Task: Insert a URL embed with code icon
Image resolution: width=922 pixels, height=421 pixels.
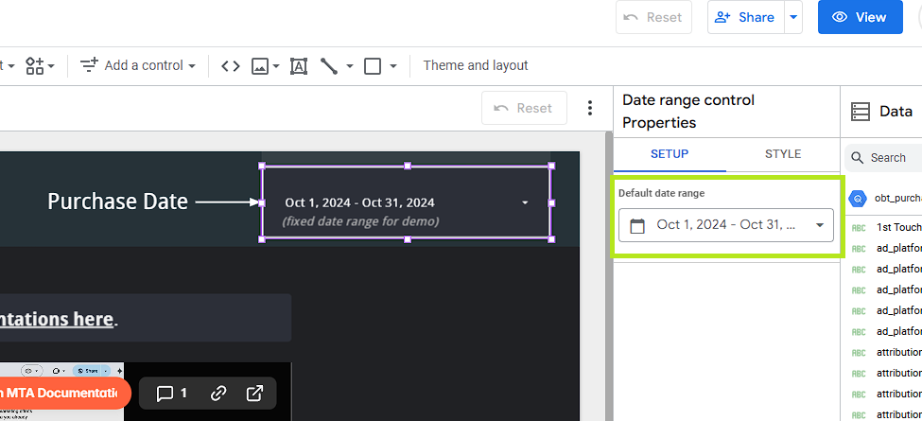Action: 231,66
